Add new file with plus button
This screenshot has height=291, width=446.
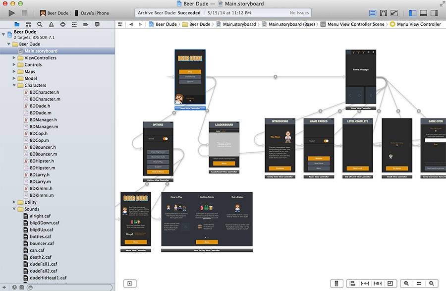click(x=4, y=288)
